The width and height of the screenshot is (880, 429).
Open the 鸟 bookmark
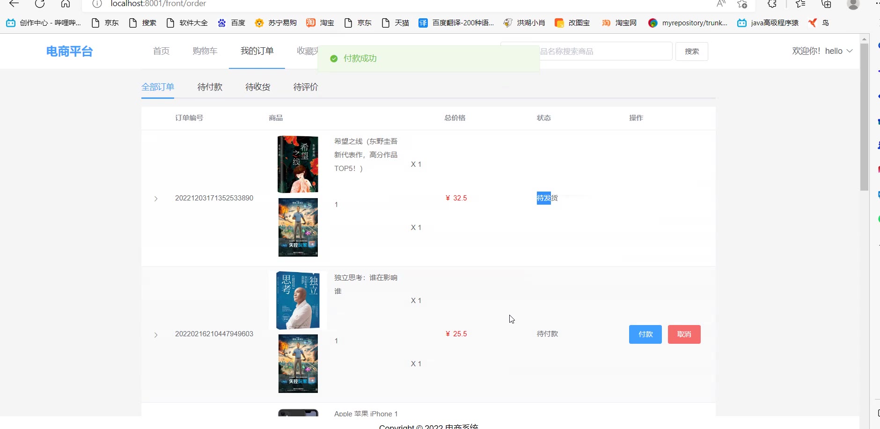click(819, 23)
